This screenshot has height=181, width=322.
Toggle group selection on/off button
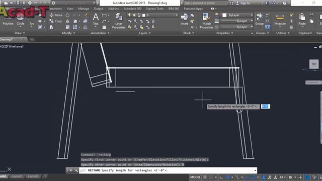pyautogui.click(x=267, y=27)
